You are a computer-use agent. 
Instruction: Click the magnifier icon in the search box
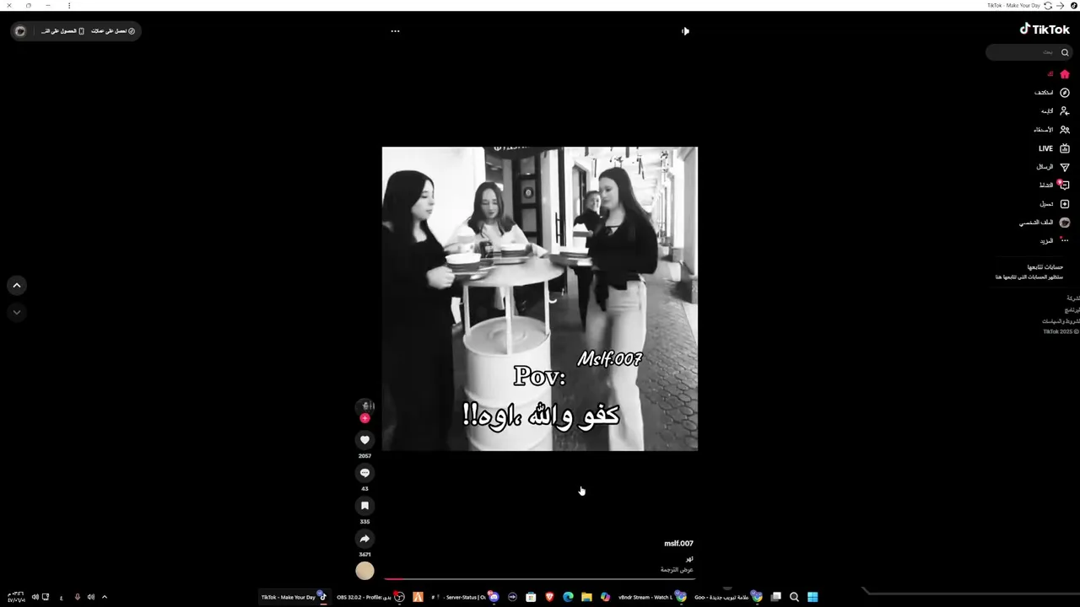tap(1065, 52)
